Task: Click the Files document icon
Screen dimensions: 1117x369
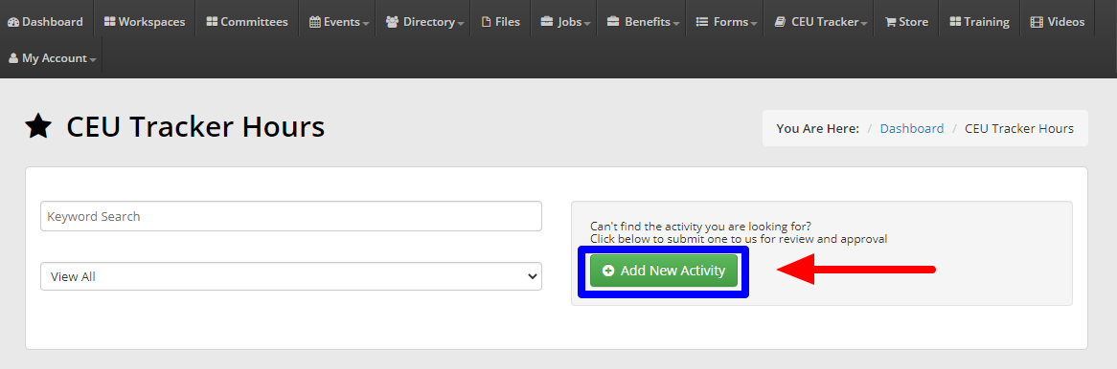Action: 487,22
